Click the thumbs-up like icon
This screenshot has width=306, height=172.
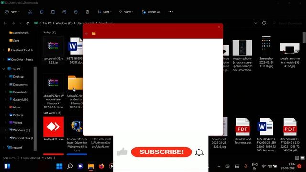(122, 152)
